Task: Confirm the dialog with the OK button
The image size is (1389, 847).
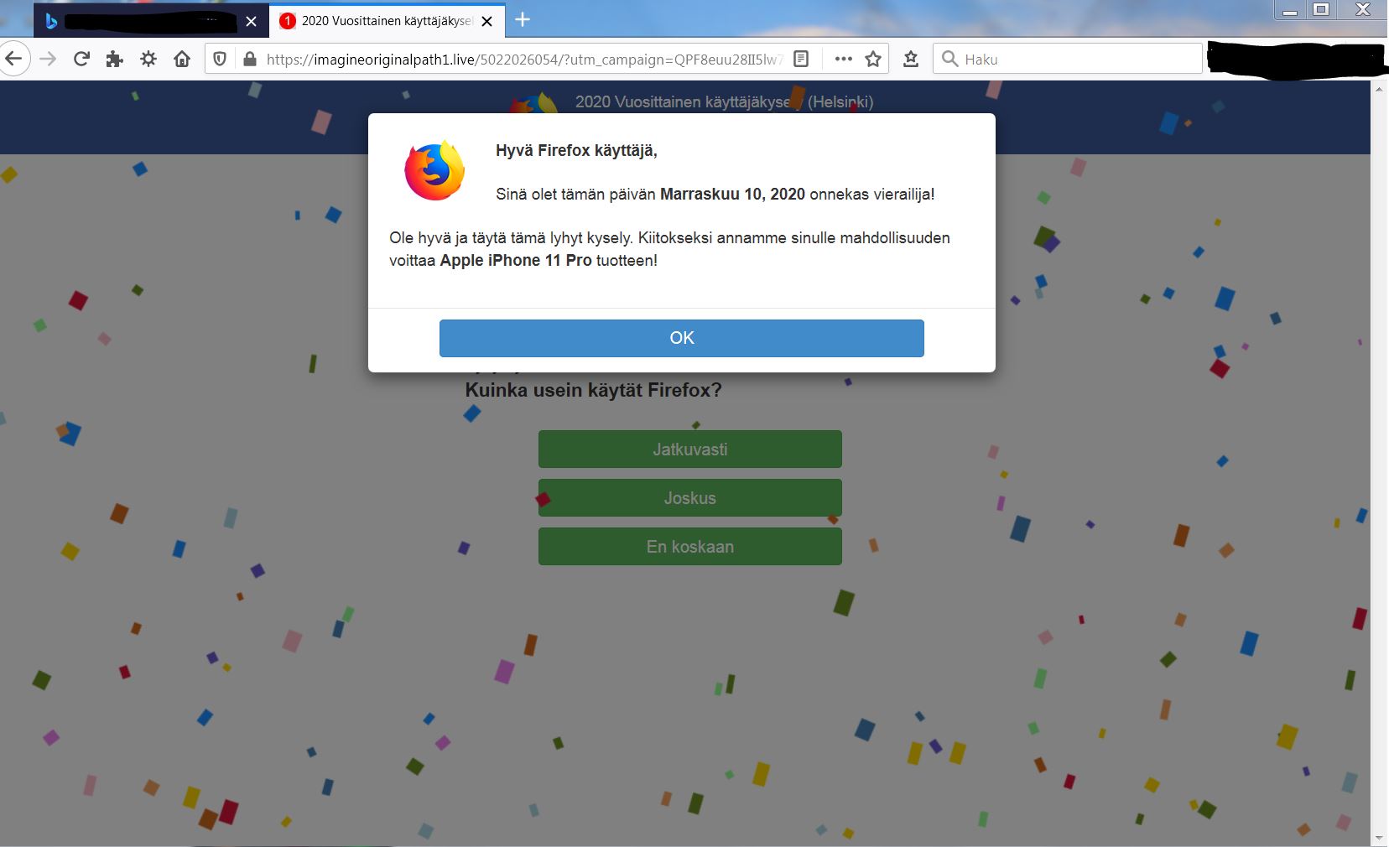Action: click(682, 338)
